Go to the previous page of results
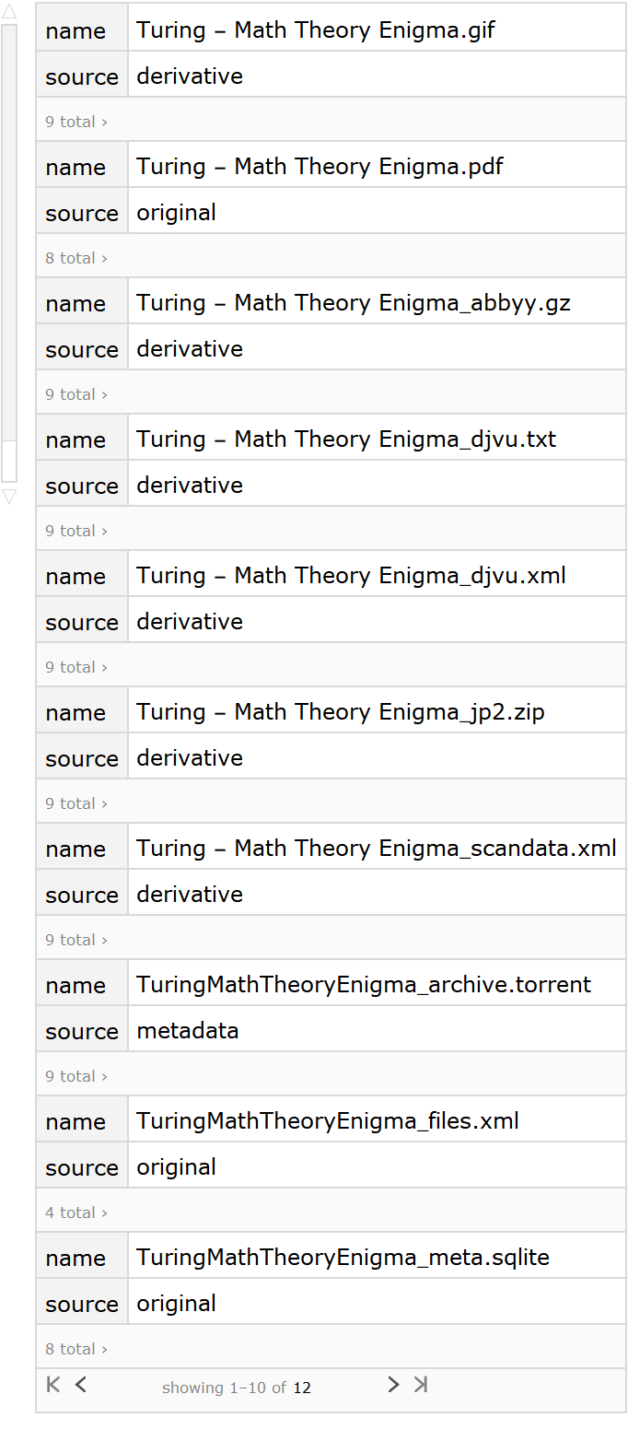The image size is (628, 1441). 81,1384
